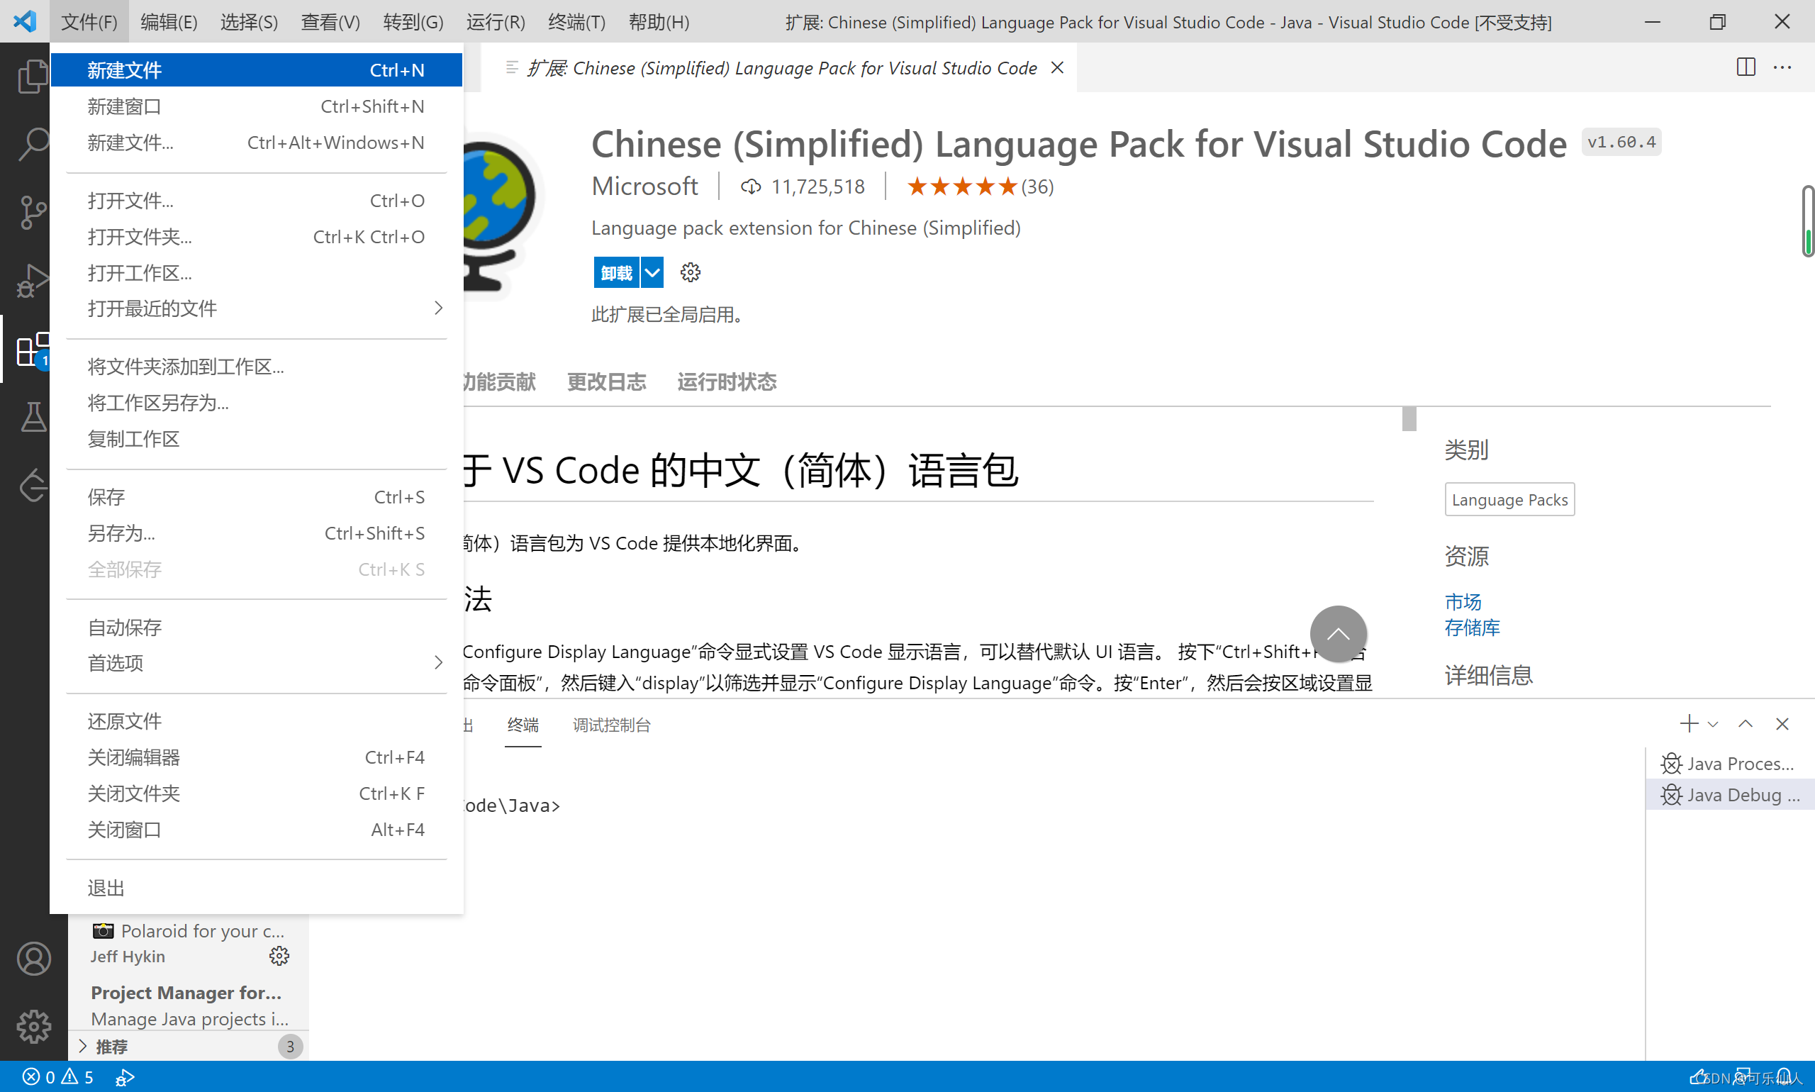The width and height of the screenshot is (1815, 1092).
Task: Open the Search activity bar icon
Action: click(33, 144)
